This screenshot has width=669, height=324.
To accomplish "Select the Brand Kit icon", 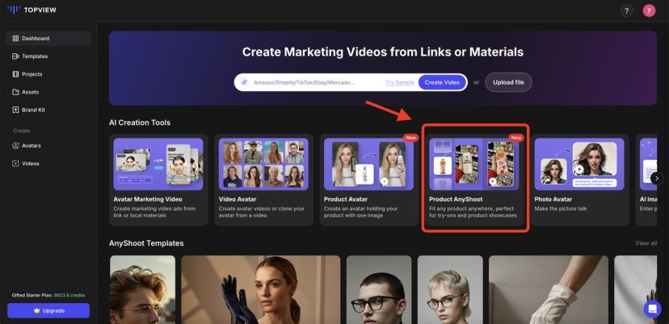I will coord(15,110).
